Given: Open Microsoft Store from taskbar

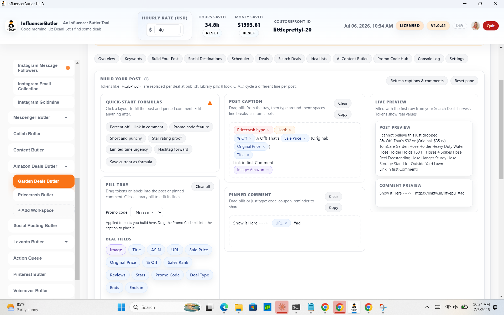Looking at the screenshot, I should (253, 307).
